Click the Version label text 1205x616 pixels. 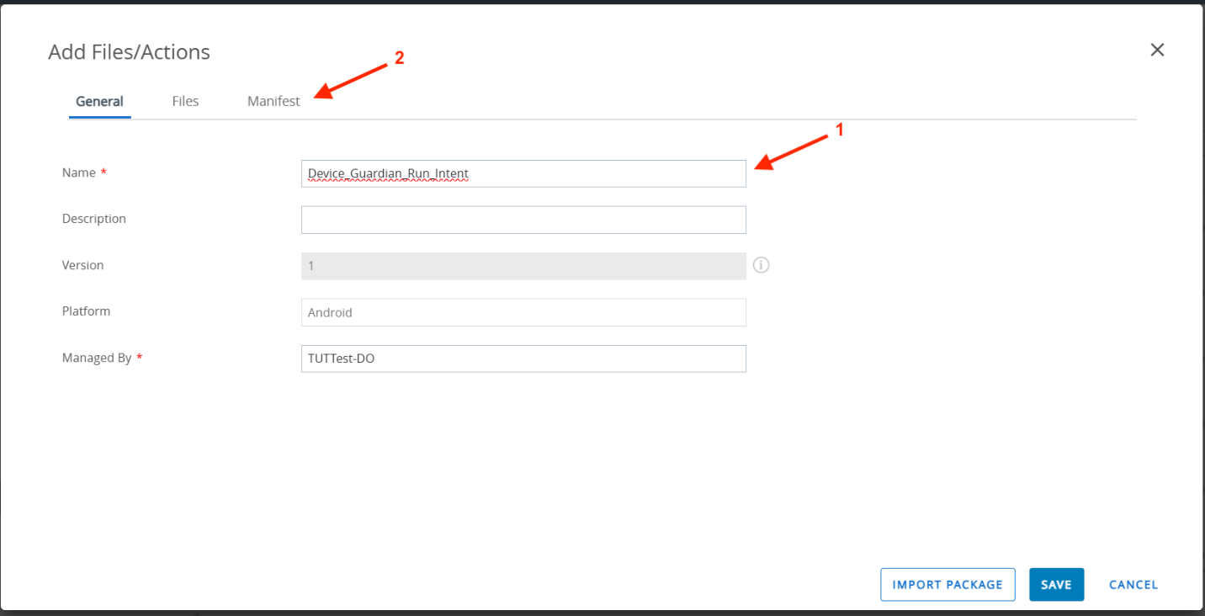coord(83,265)
